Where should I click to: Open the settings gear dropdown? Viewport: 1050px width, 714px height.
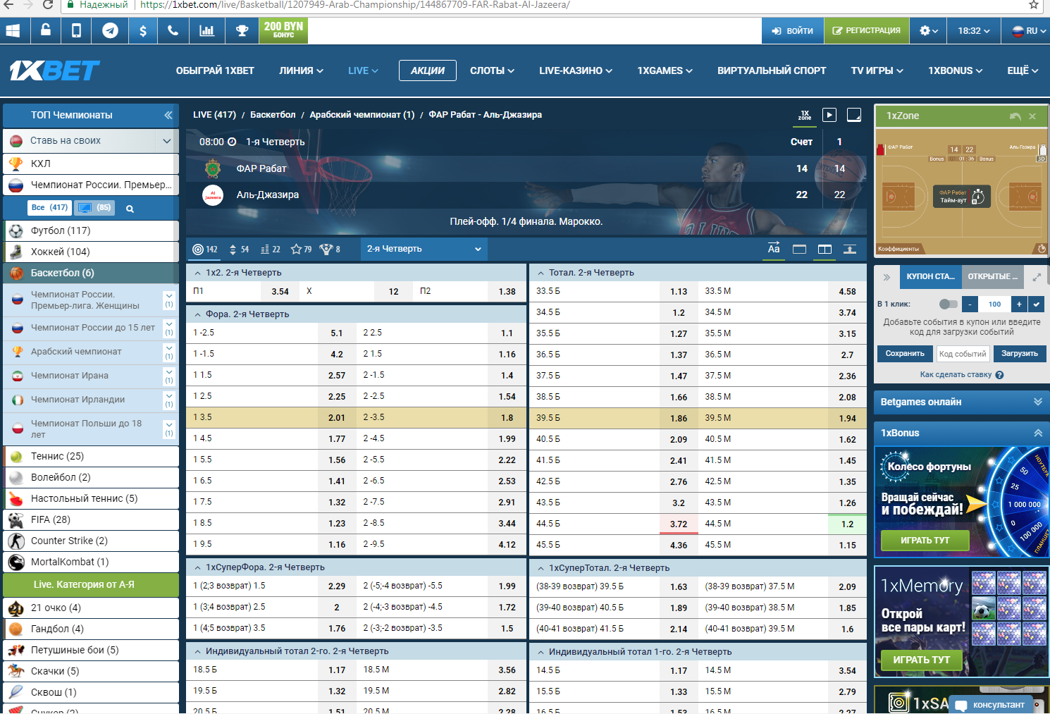(928, 31)
